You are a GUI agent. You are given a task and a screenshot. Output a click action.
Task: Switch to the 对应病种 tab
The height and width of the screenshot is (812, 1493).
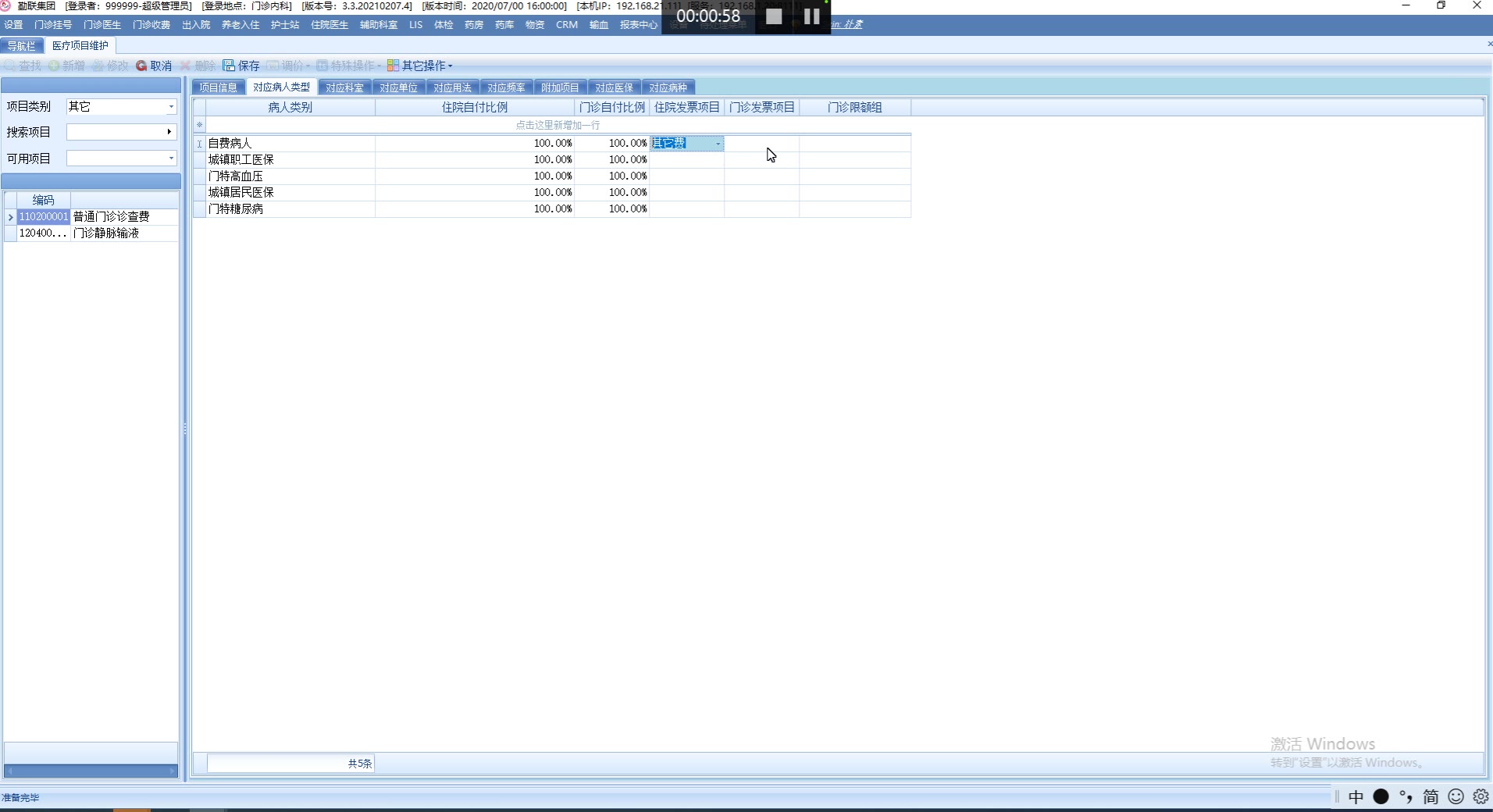coord(668,87)
